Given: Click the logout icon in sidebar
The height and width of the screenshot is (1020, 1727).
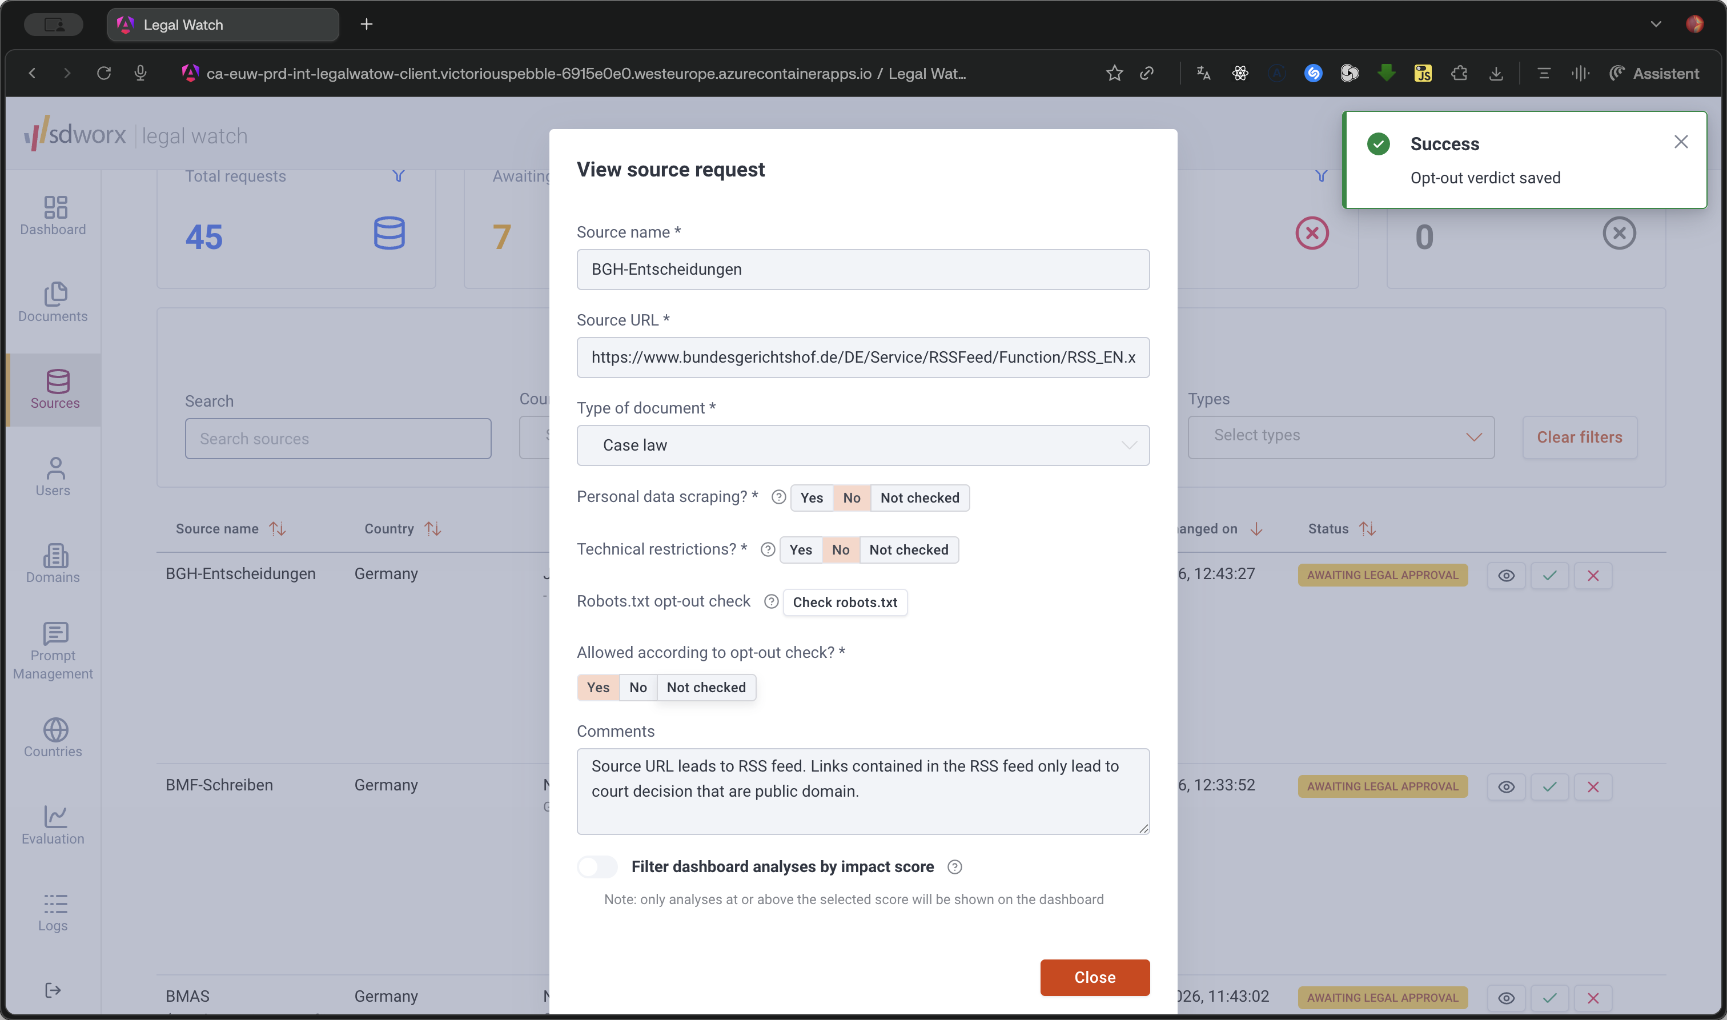Looking at the screenshot, I should (x=53, y=990).
